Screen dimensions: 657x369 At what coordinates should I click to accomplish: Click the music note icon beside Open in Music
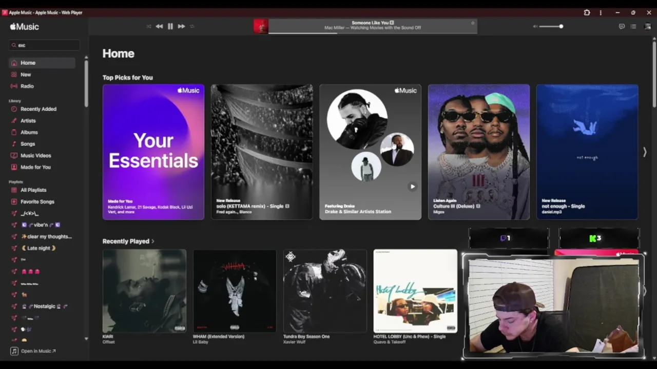click(x=14, y=351)
